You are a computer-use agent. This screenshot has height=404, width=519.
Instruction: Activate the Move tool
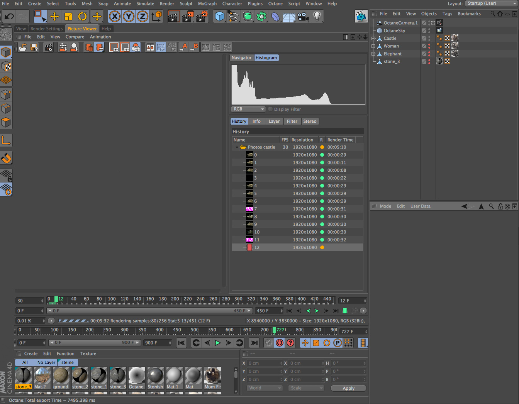tap(54, 16)
